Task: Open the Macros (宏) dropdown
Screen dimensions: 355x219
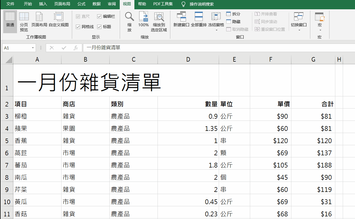Action: 320,22
